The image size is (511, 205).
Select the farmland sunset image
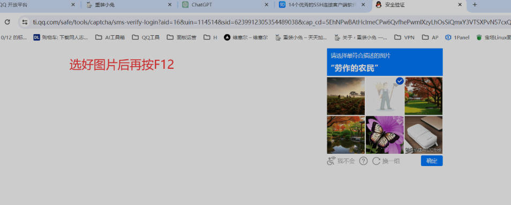click(346, 96)
